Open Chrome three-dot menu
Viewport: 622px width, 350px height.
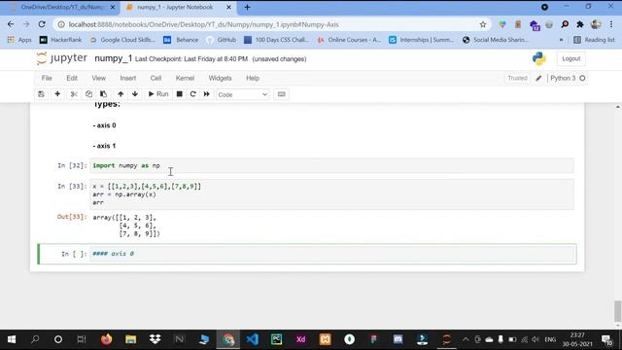[611, 24]
